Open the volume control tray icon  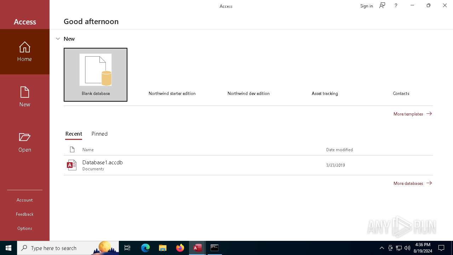(x=407, y=248)
